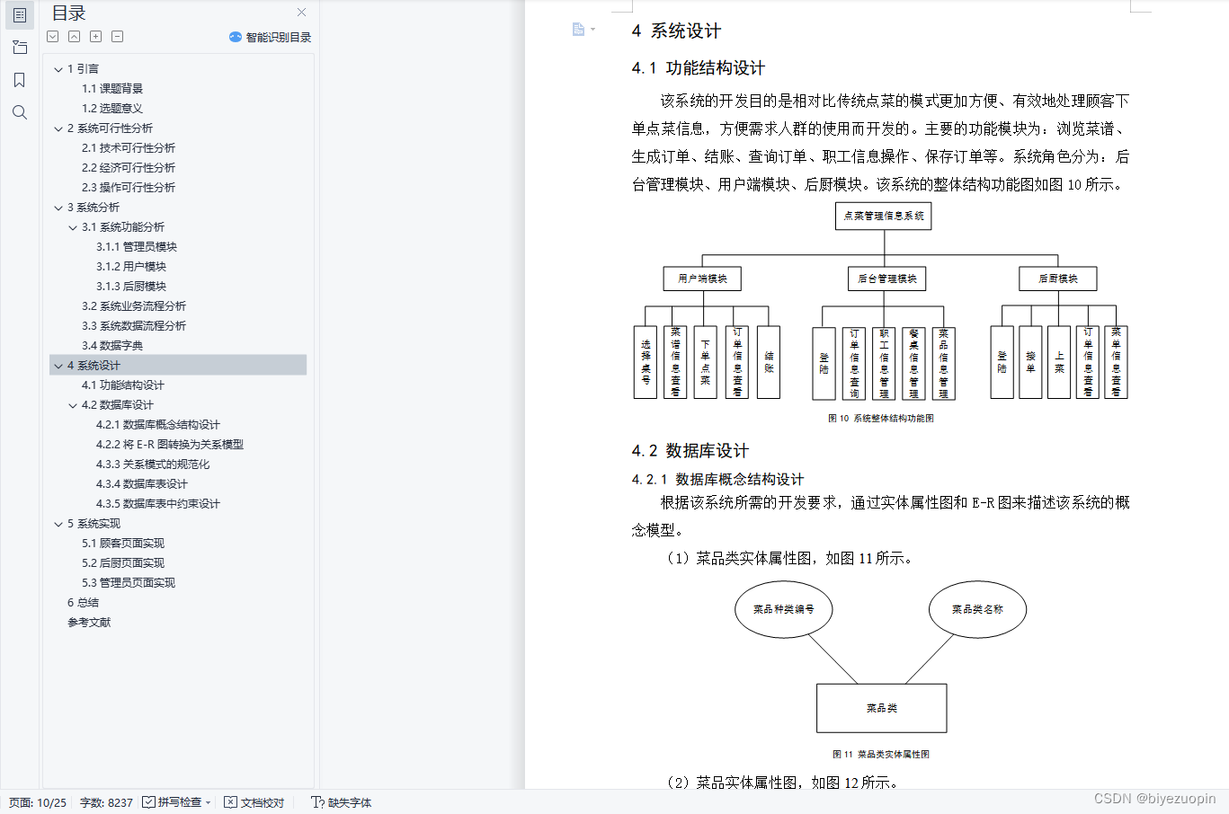Screen dimensions: 1229x814
Task: Click the move heading down icon
Action: (53, 37)
